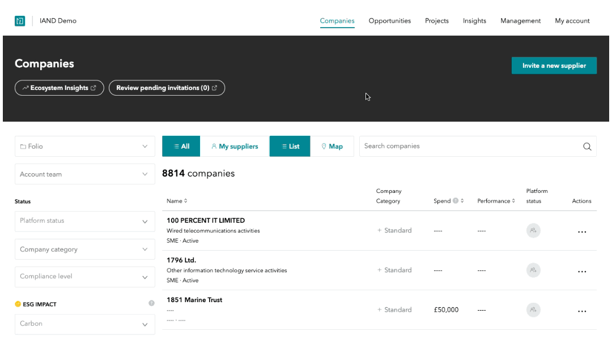612x344 pixels.
Task: Add category plus icon for 1851 Marine Trust
Action: pyautogui.click(x=379, y=309)
